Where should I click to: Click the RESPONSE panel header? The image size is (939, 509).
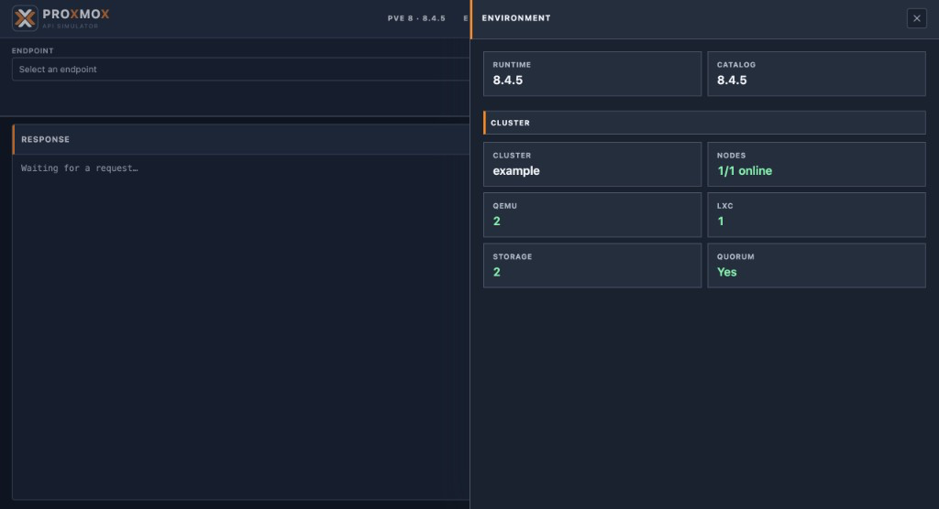click(241, 139)
